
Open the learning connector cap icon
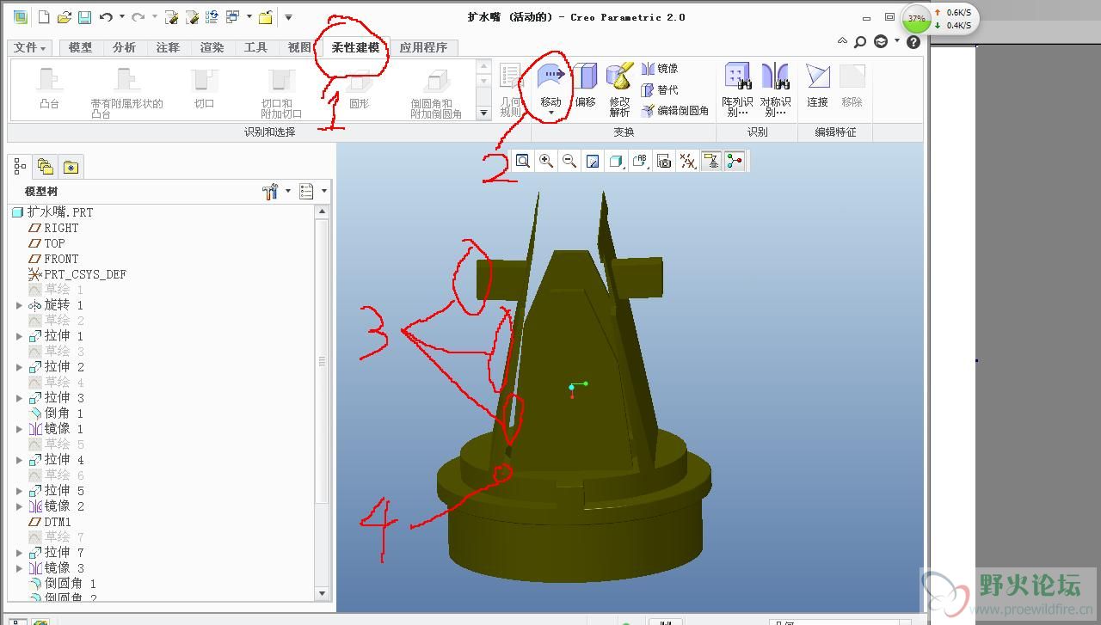(x=881, y=41)
